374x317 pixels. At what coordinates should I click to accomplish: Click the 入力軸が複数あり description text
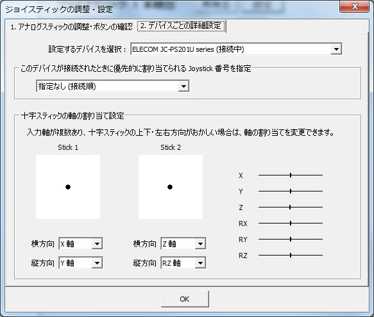coord(180,132)
